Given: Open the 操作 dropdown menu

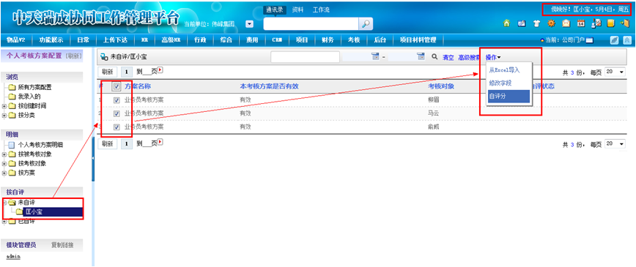Looking at the screenshot, I should tap(493, 58).
